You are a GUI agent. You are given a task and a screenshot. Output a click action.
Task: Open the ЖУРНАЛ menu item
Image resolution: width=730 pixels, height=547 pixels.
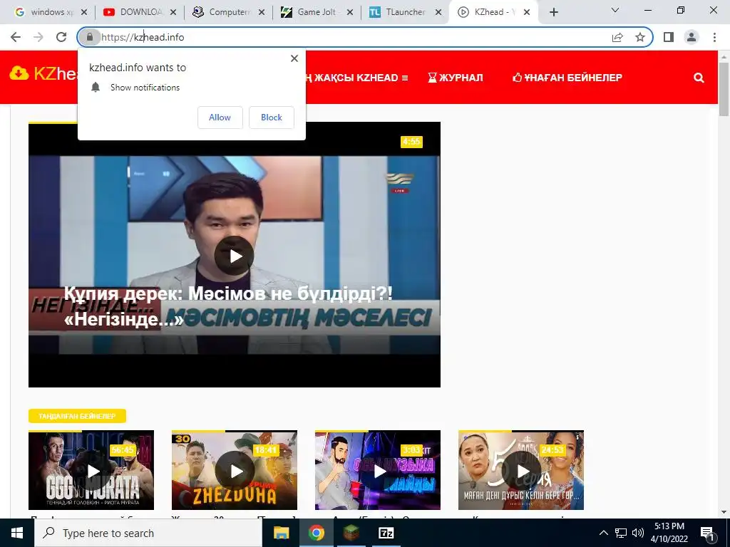pyautogui.click(x=456, y=78)
